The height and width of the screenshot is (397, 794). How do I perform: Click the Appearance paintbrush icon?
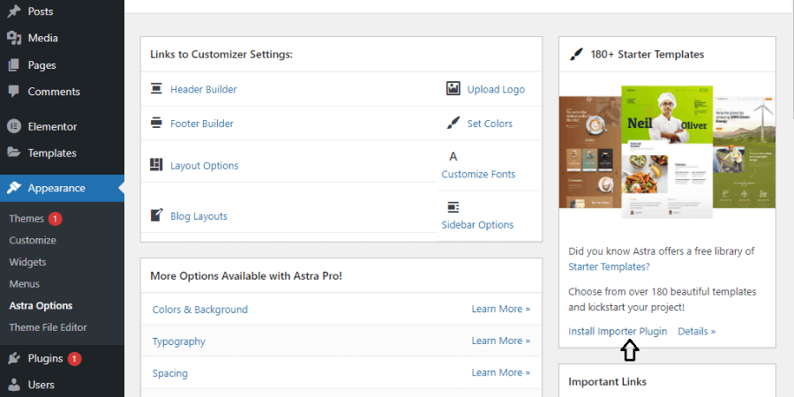[x=14, y=188]
